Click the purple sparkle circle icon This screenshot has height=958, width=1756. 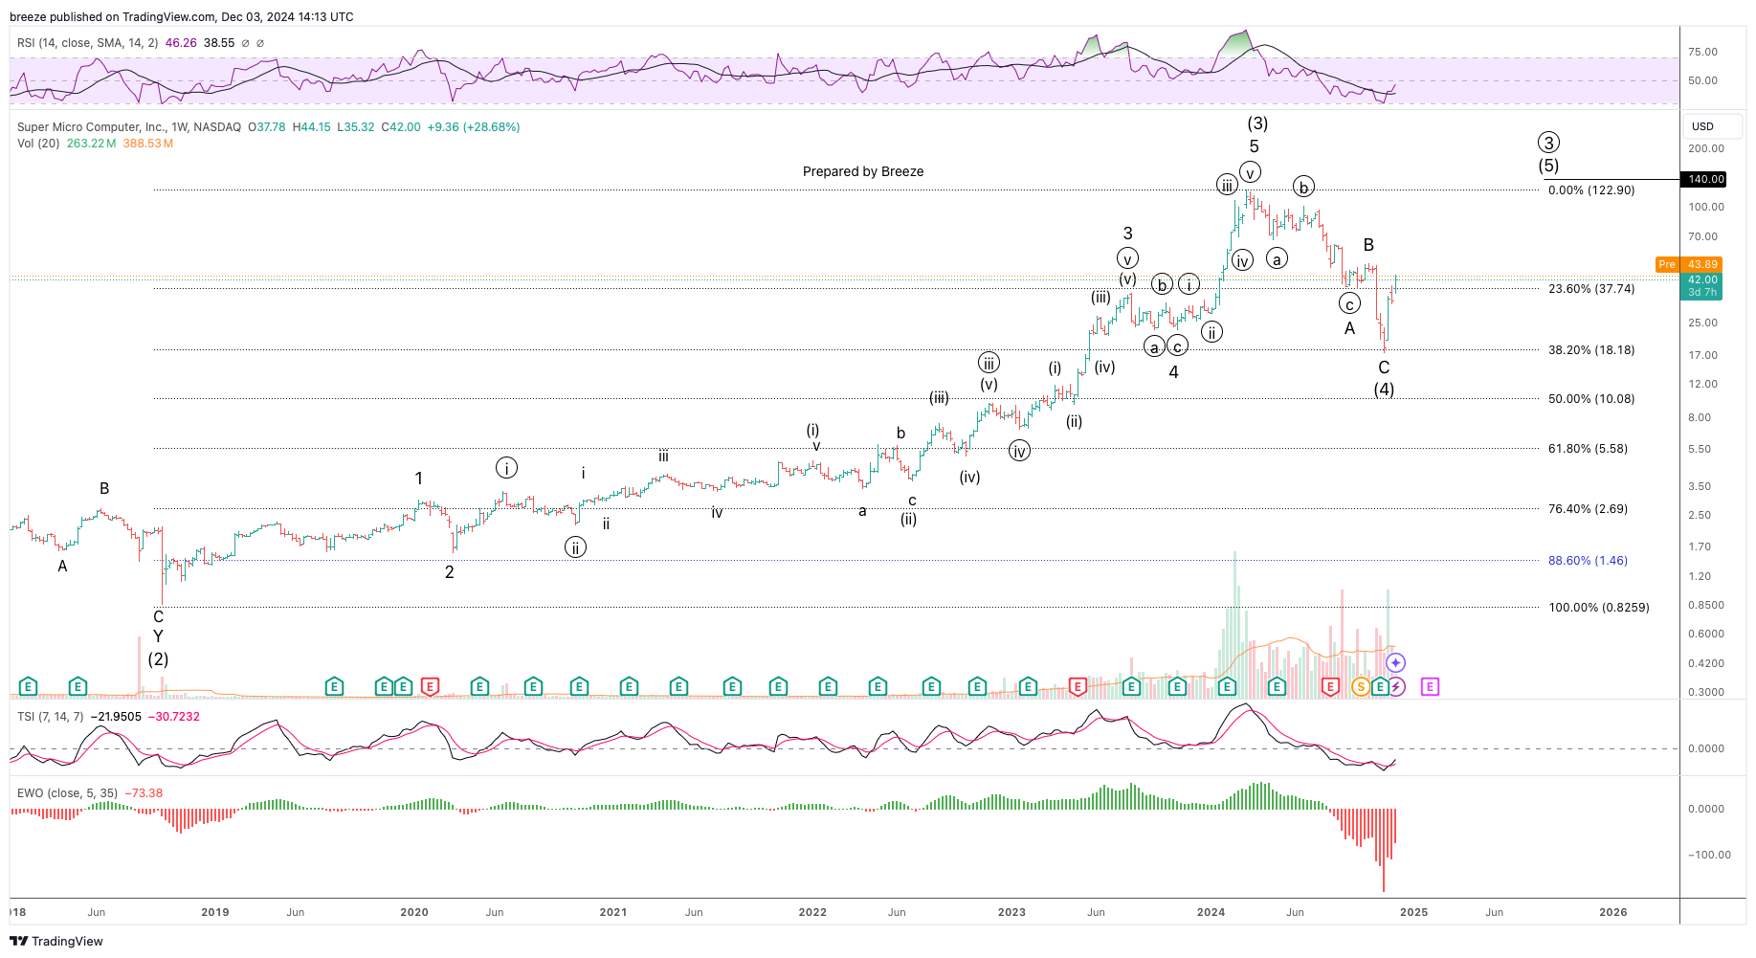coord(1396,662)
